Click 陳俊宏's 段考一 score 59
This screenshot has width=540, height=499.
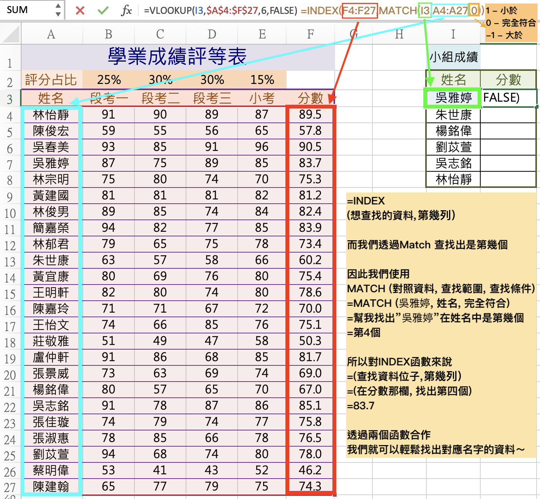[x=109, y=131]
